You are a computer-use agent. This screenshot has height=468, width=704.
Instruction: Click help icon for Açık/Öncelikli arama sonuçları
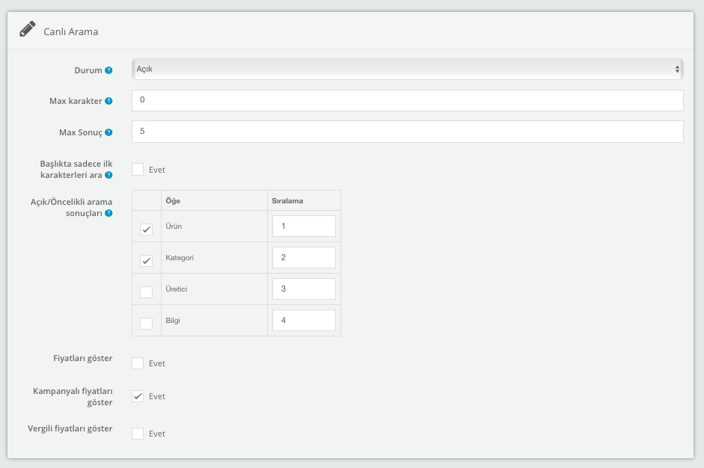pos(109,213)
